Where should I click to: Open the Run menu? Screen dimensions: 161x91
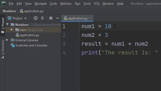point(78,4)
